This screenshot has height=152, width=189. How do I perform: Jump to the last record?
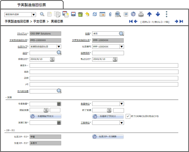181,21
